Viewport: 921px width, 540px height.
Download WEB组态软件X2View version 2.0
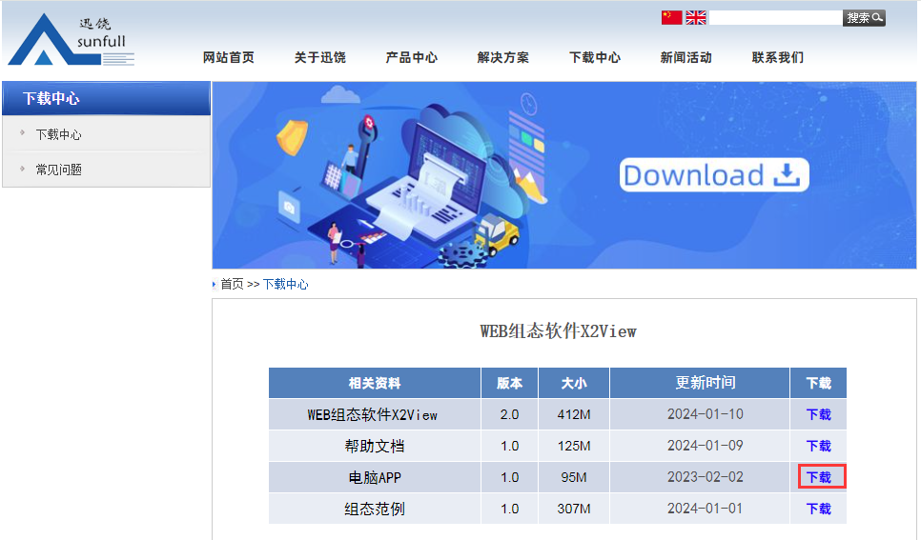click(818, 414)
